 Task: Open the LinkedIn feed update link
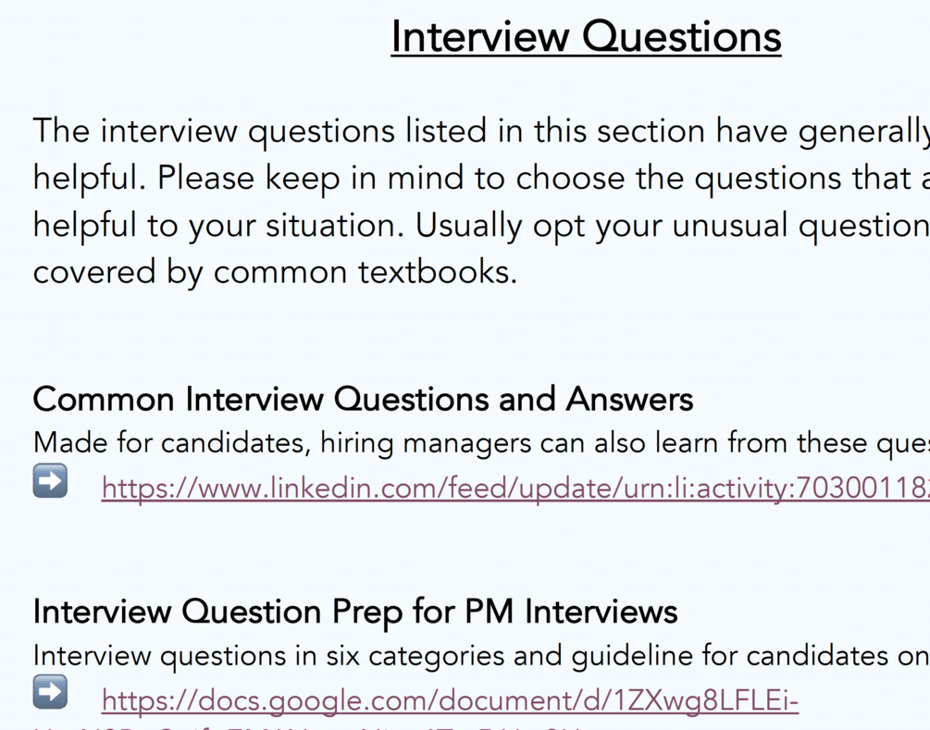(515, 488)
